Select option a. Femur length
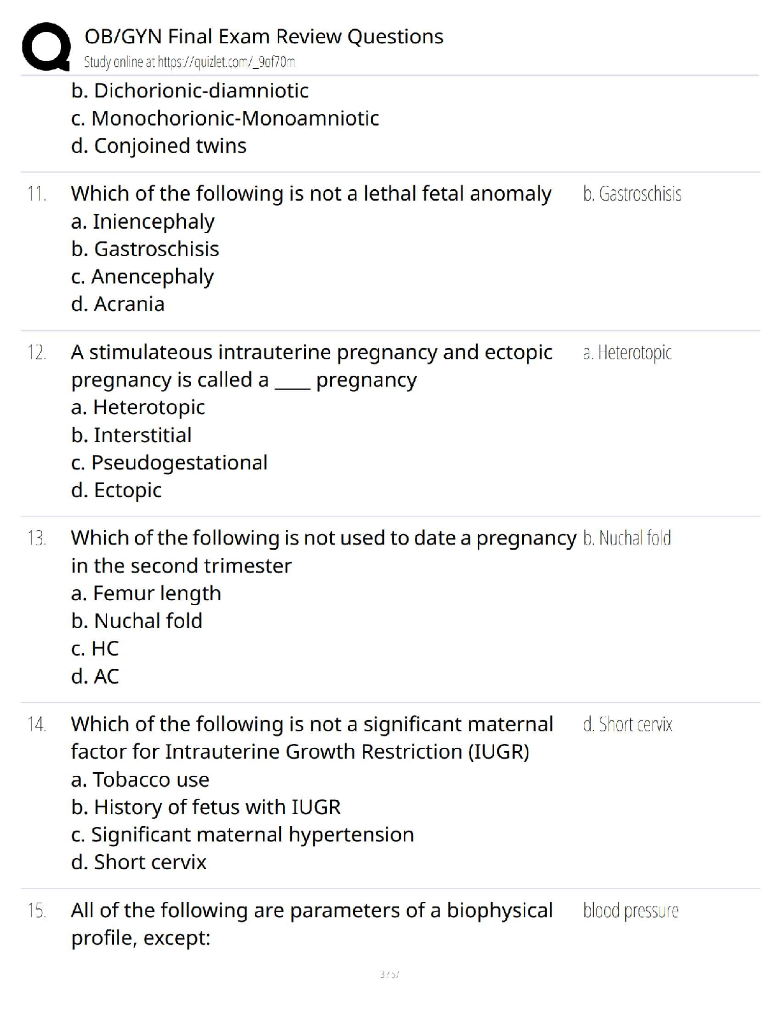Image resolution: width=780 pixels, height=1009 pixels. coord(146,593)
